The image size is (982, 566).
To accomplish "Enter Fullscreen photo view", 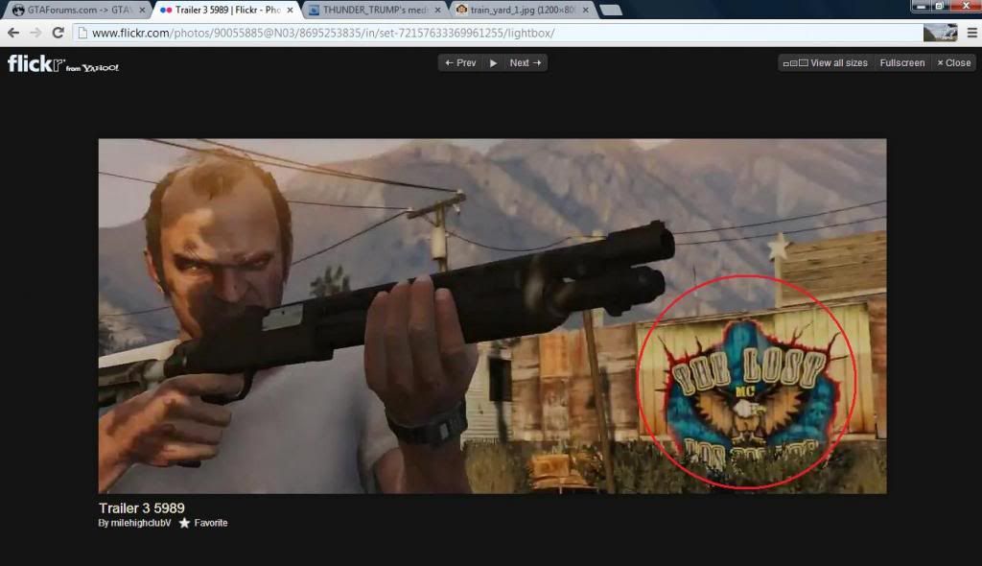I will 902,63.
